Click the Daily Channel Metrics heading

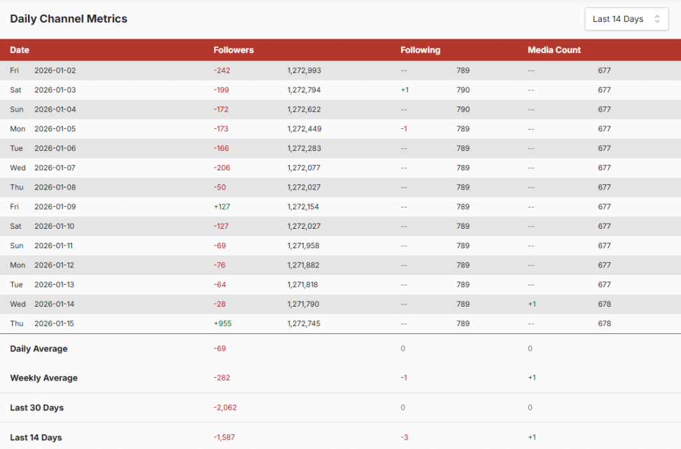point(68,19)
